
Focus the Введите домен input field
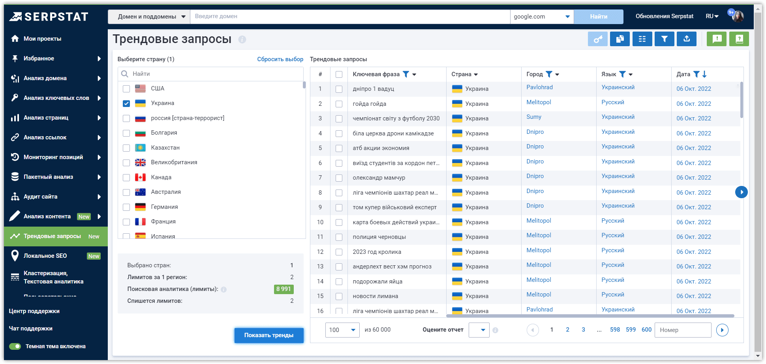click(x=350, y=17)
